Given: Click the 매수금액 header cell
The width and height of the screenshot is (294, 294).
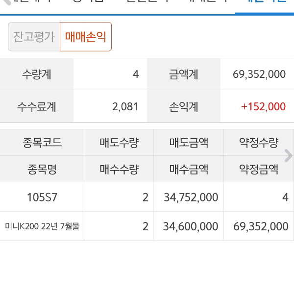Looking at the screenshot, I should click(x=189, y=170).
